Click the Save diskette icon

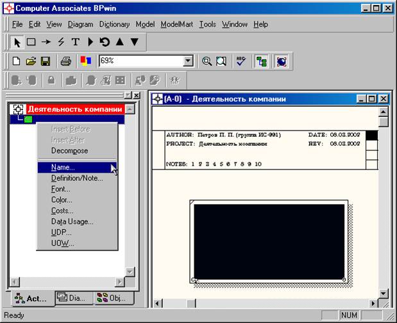[x=46, y=61]
